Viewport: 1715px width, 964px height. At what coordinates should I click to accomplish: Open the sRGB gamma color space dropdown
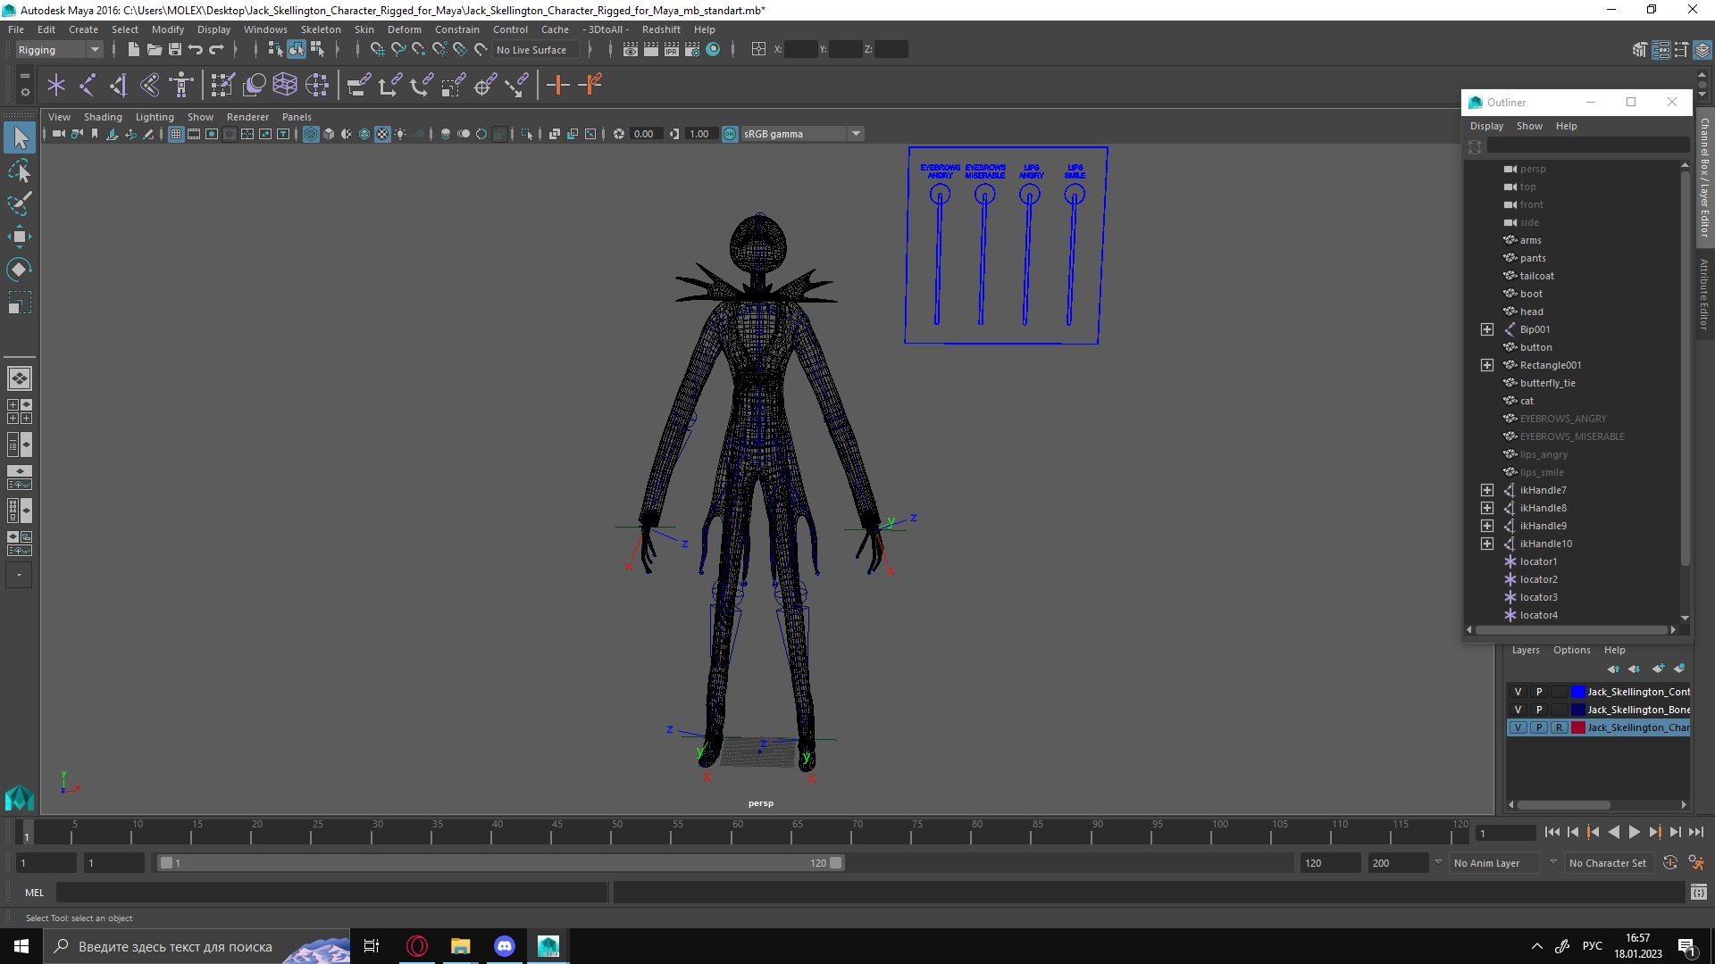pos(802,134)
